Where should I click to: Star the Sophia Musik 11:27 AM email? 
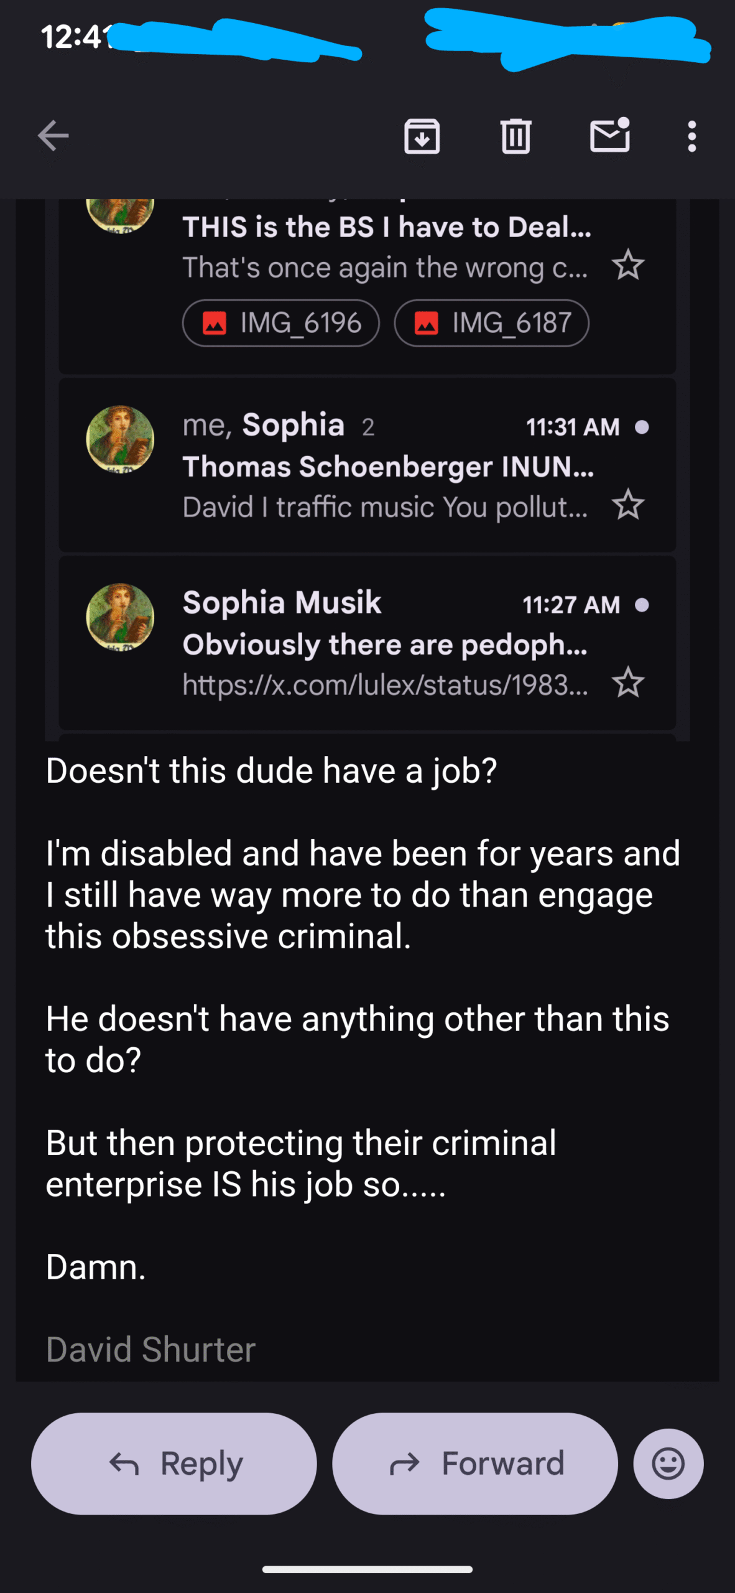(x=628, y=683)
